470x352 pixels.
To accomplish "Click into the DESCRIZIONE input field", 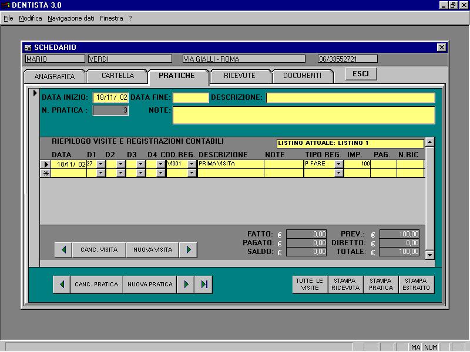I will [x=350, y=97].
